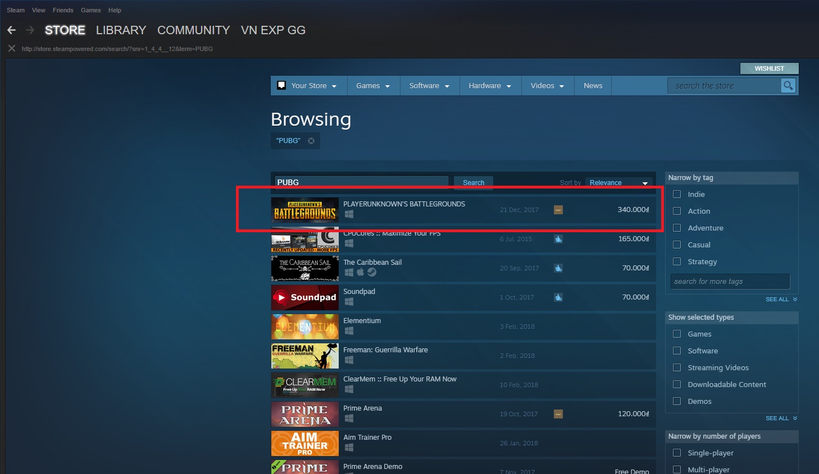This screenshot has height=474, width=819.
Task: Click the Windows icon under Soundpad title
Action: click(349, 302)
